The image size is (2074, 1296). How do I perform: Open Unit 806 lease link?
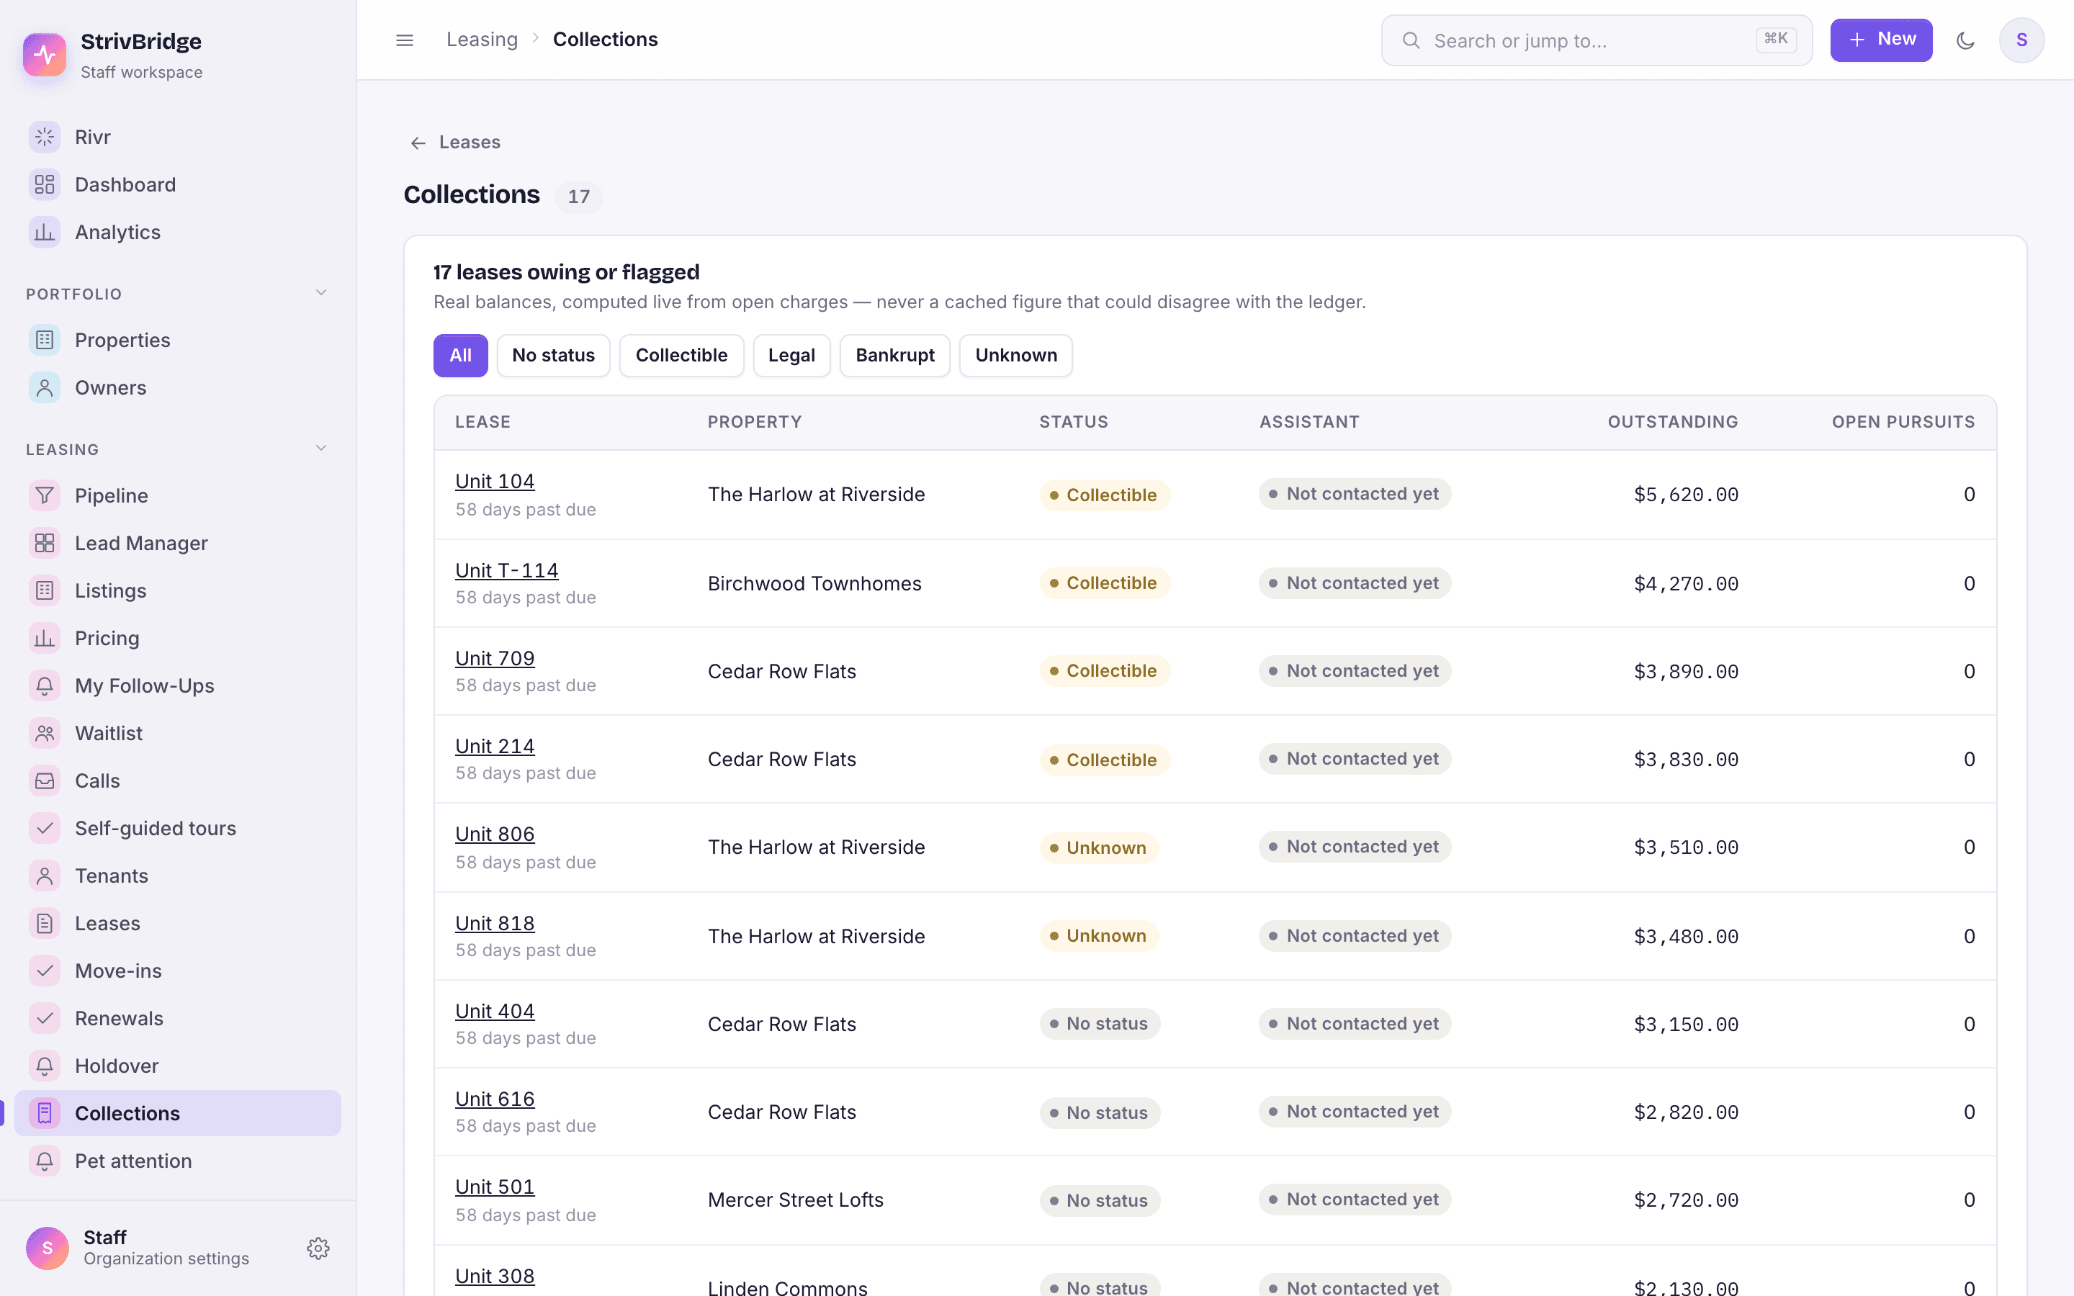(x=495, y=834)
